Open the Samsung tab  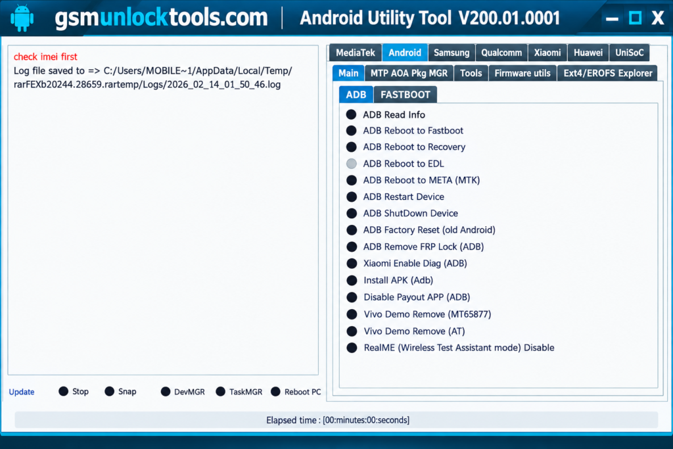coord(452,53)
